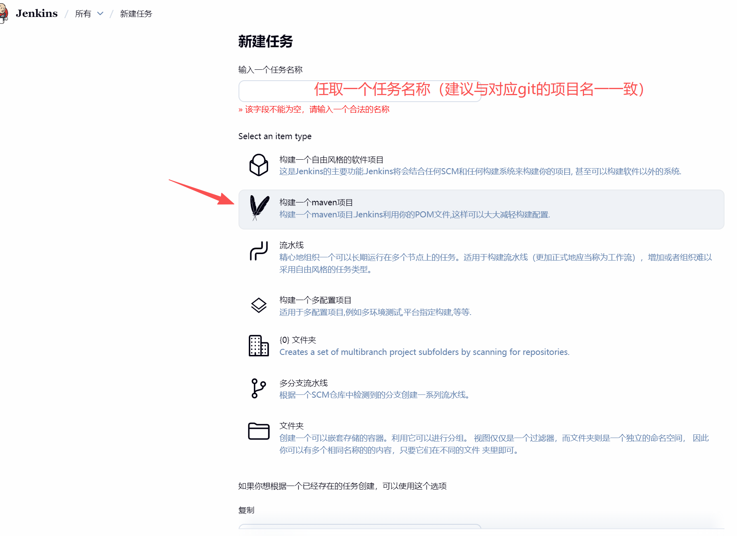Viewport: 737px width, 536px height.
Task: Select the multi-configuration layers icon
Action: click(x=259, y=305)
